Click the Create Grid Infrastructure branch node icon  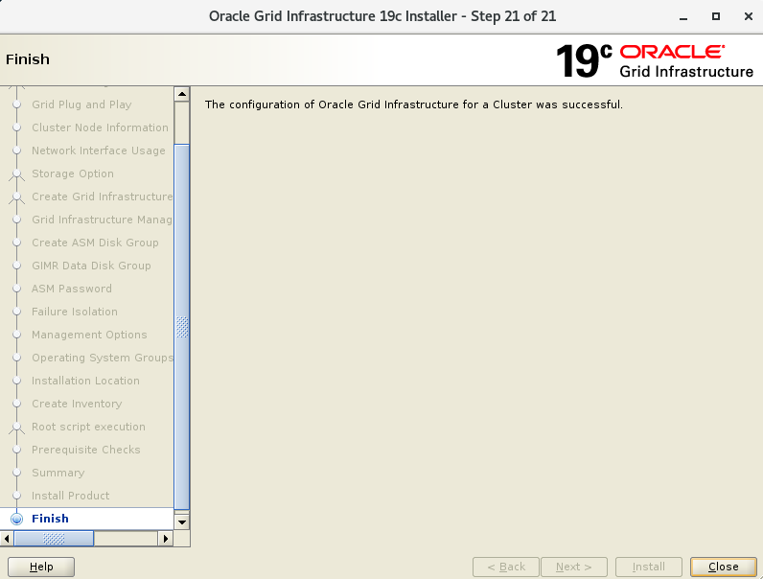(x=16, y=197)
